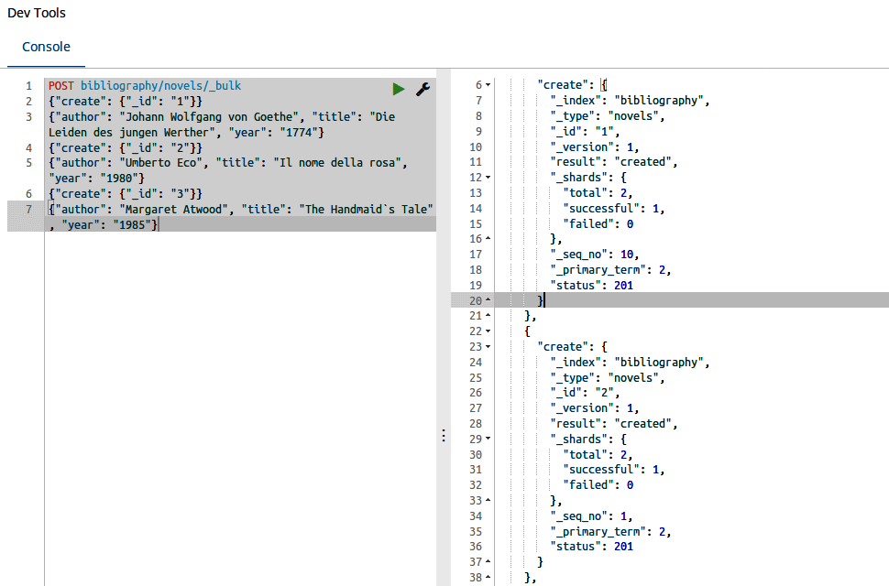
Task: Collapse the second "create" block at line 23
Action: point(487,346)
